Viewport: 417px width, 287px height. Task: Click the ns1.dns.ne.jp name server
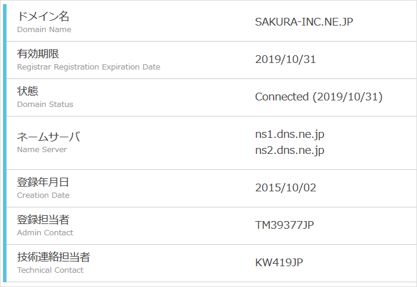tap(290, 135)
